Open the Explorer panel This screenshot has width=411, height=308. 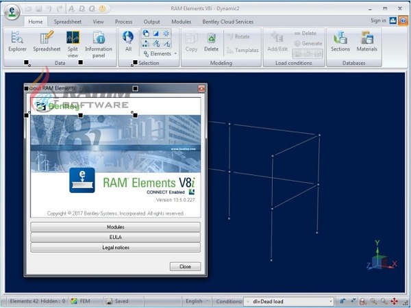click(17, 41)
